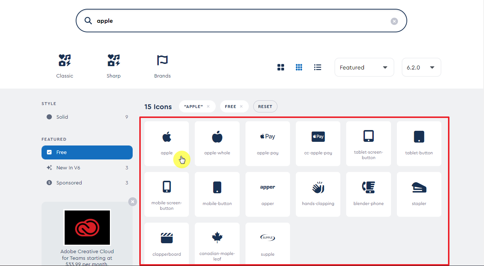
Task: Open the apple-whole icon card
Action: (x=217, y=143)
